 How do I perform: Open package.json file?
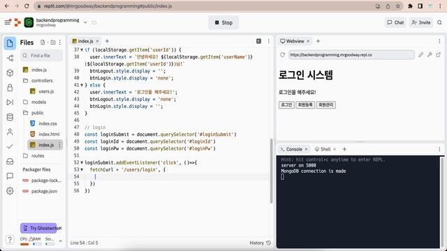click(x=44, y=191)
